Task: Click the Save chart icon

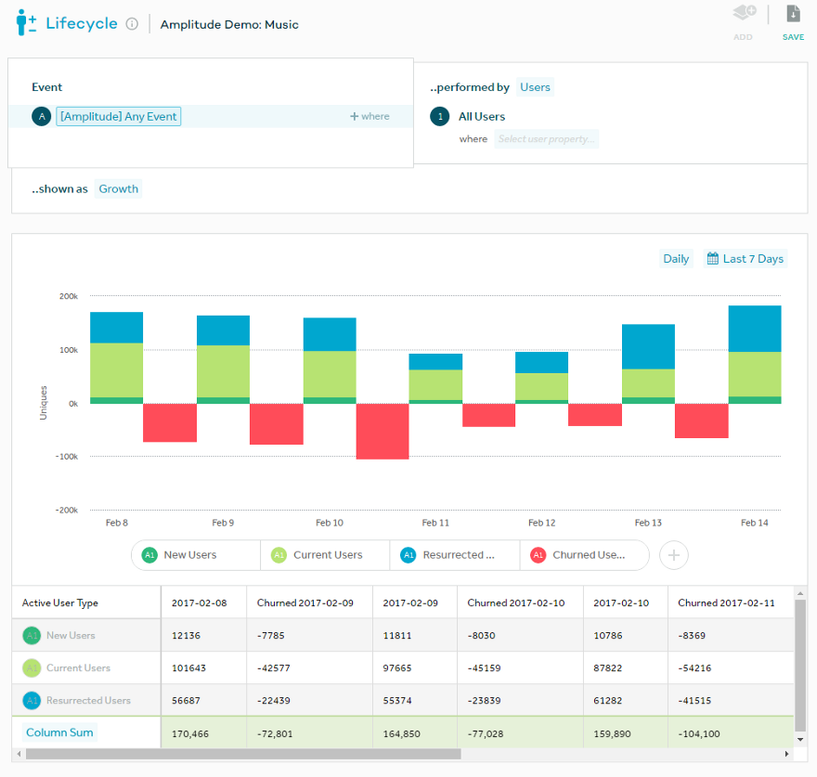Action: click(793, 14)
